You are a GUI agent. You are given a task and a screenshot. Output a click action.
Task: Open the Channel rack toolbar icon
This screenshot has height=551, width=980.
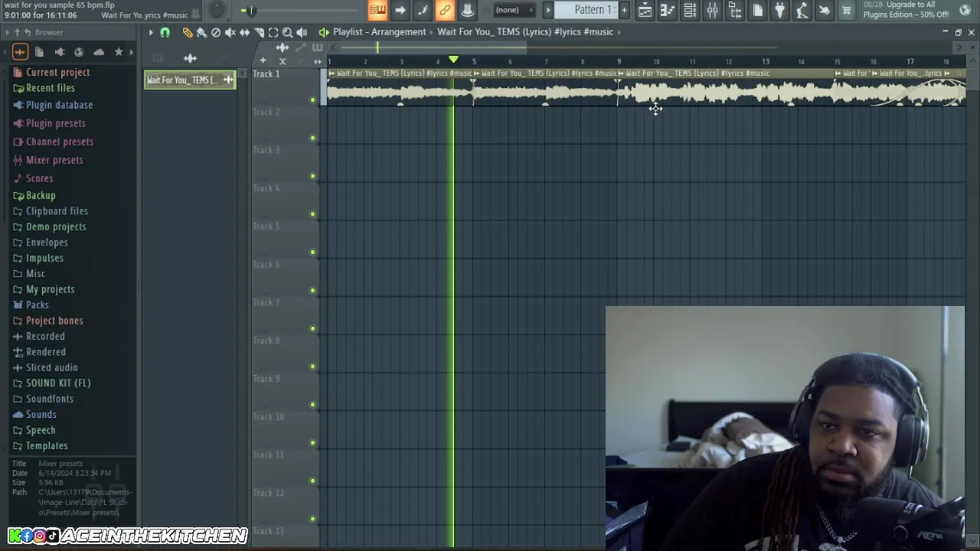(x=690, y=10)
